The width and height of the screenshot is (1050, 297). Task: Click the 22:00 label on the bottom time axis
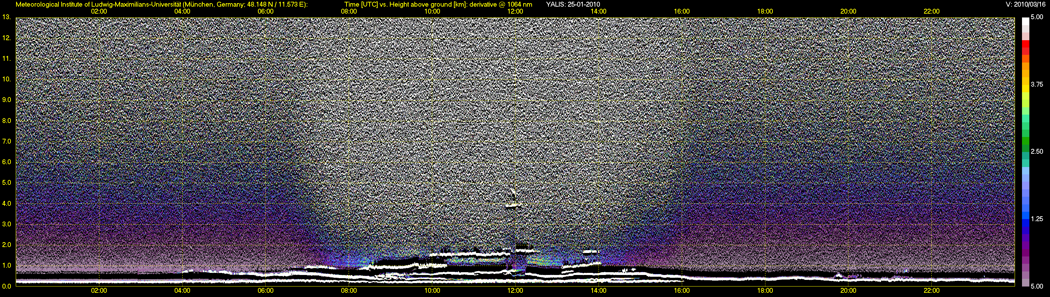932,290
